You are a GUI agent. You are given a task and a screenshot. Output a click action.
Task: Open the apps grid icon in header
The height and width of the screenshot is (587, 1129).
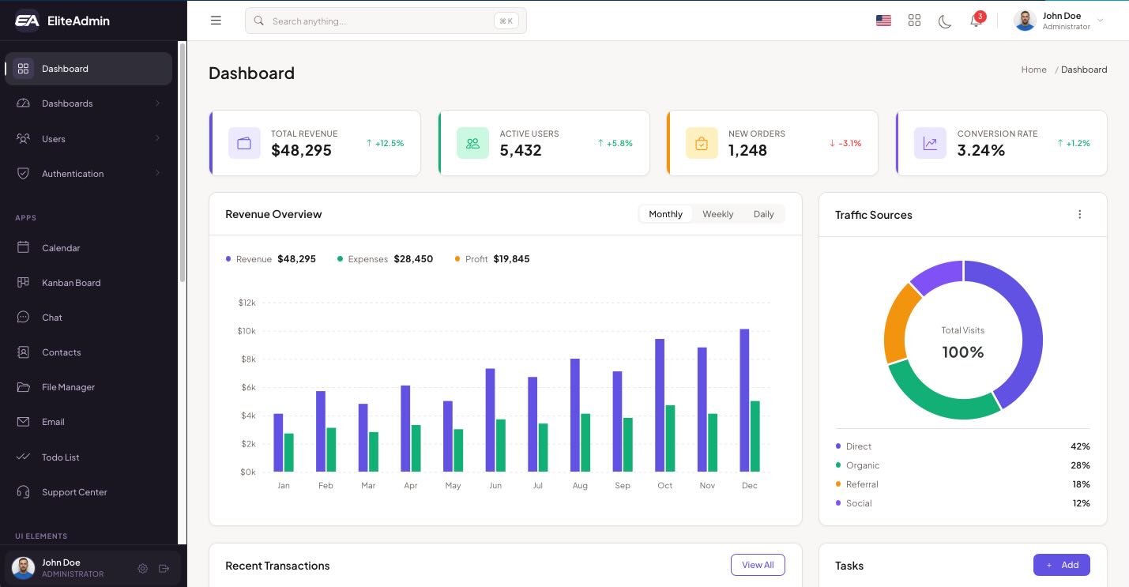pos(914,21)
